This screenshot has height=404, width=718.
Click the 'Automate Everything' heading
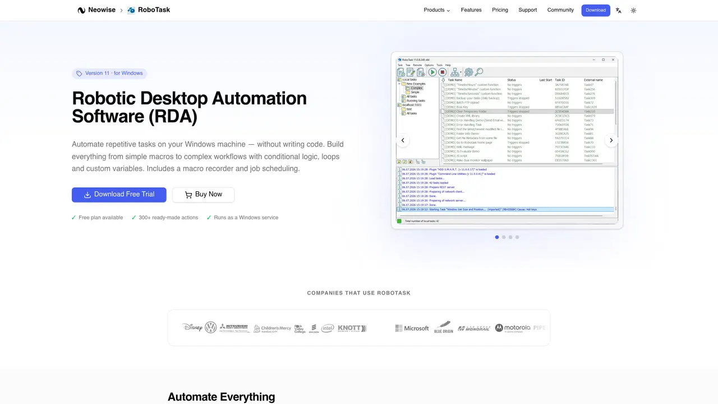(221, 397)
